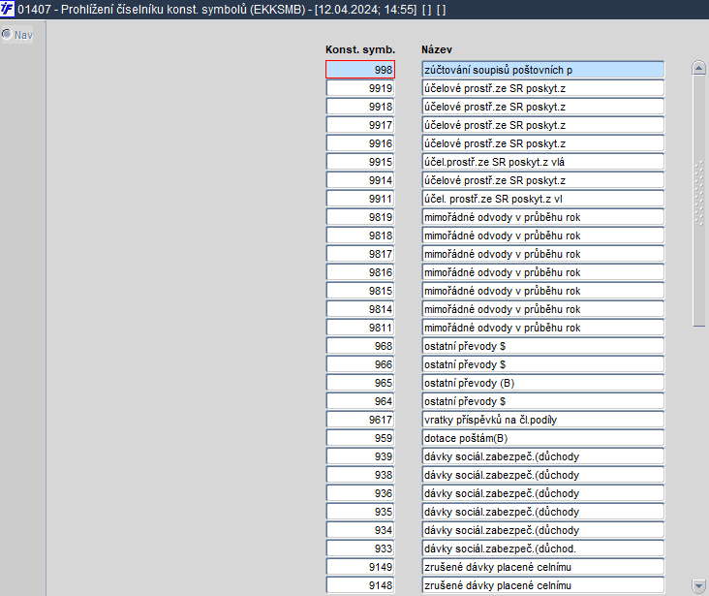Screen dimensions: 709x596
Task: Click the name field beside code 9919
Action: [542, 88]
